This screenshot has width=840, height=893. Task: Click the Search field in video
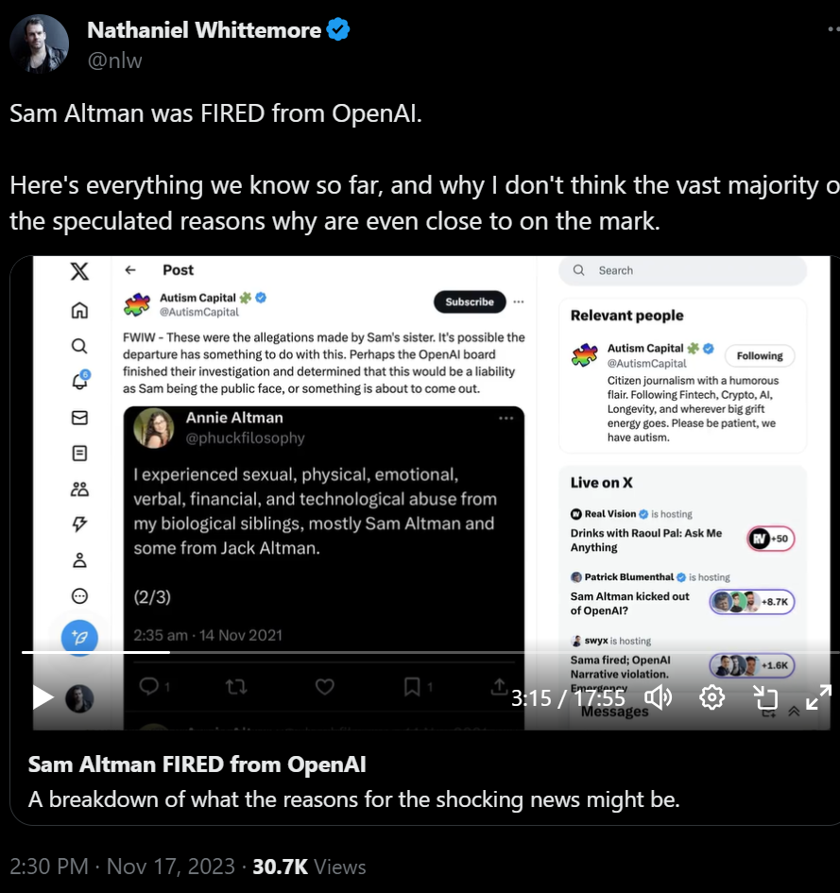pos(690,270)
